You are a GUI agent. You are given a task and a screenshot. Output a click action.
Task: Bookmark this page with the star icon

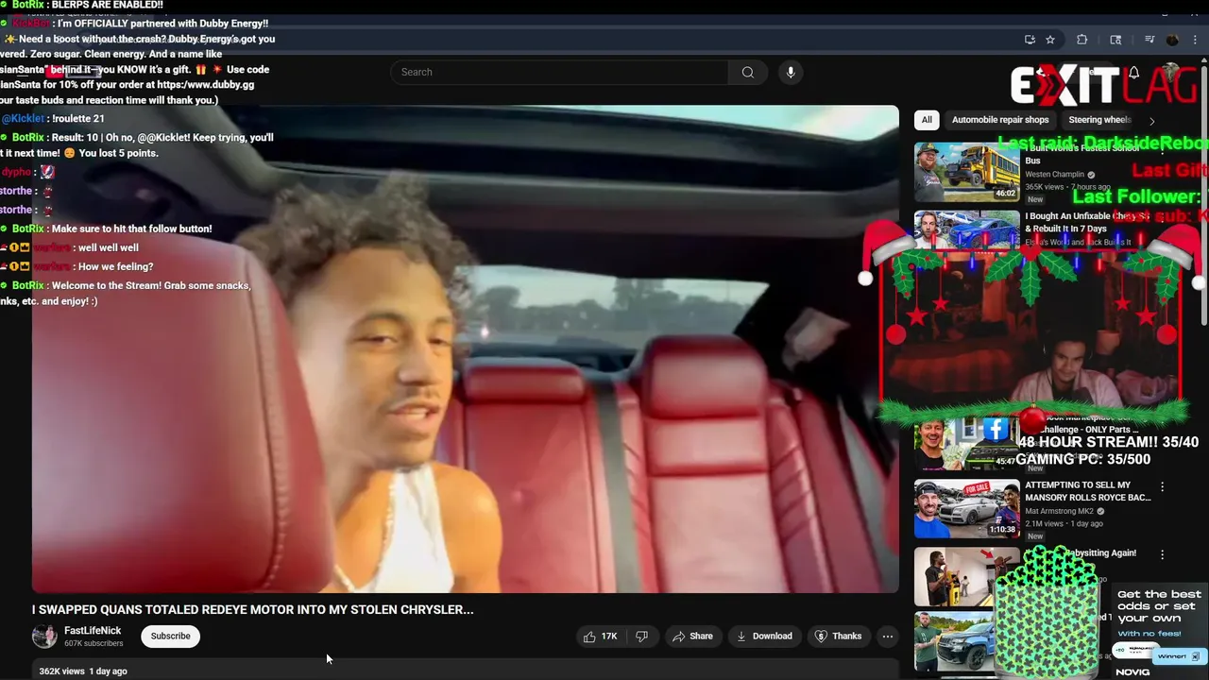1050,40
